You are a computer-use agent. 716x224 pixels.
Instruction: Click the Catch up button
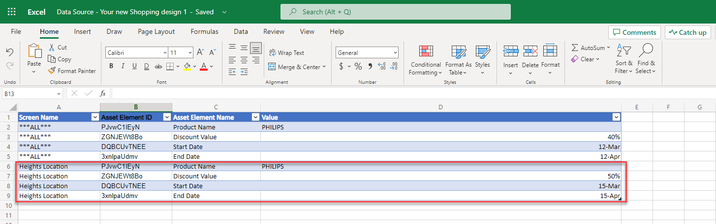click(x=688, y=32)
